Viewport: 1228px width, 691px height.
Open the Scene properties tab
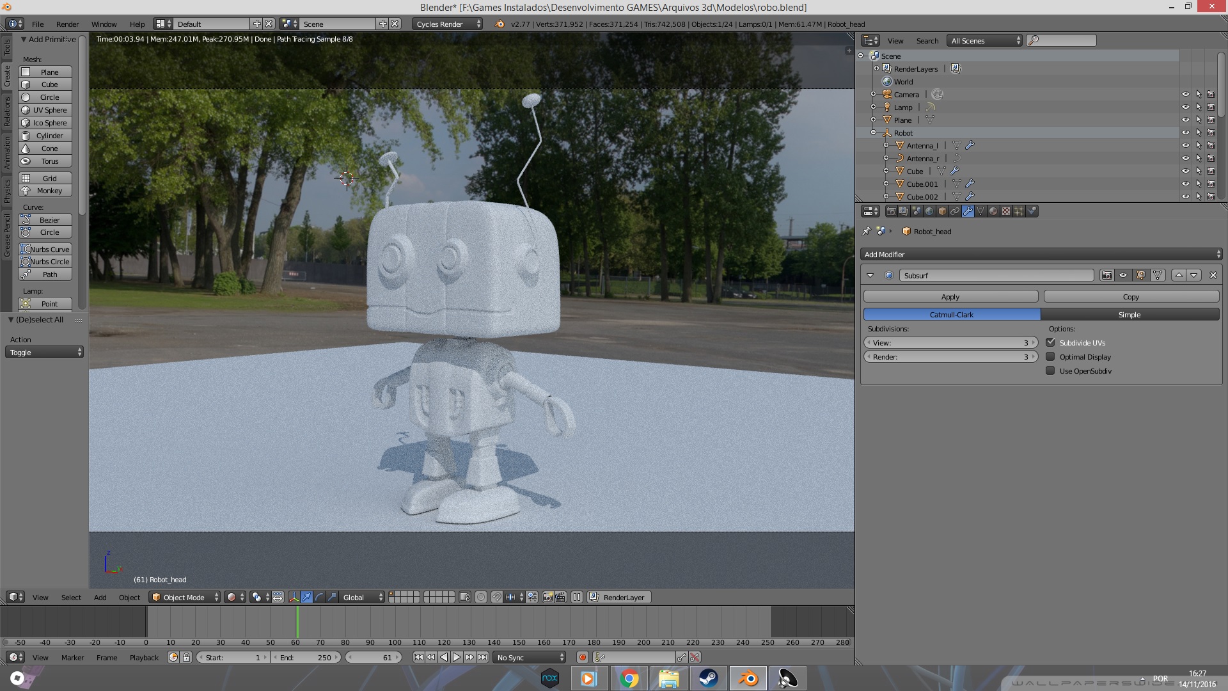[x=917, y=211]
